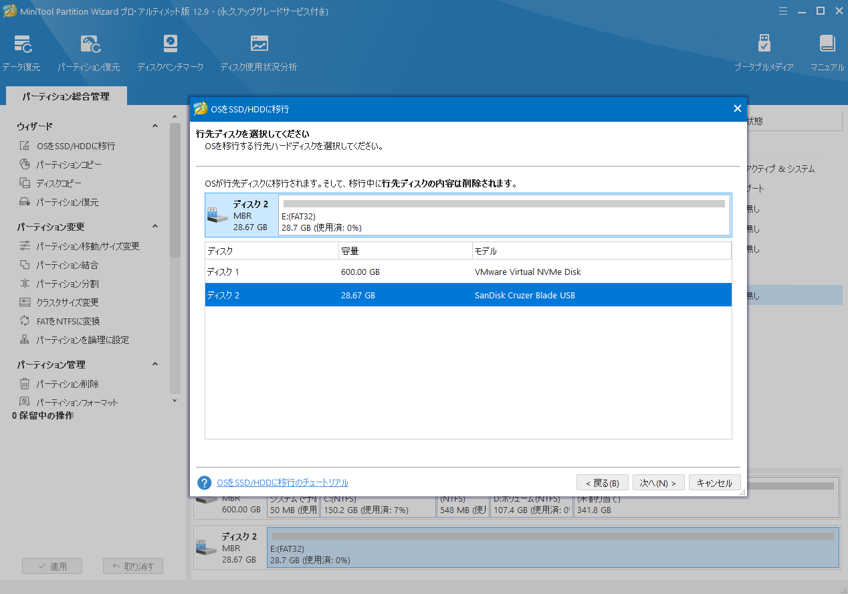
Task: Click the 次へ(N) next button
Action: click(658, 483)
